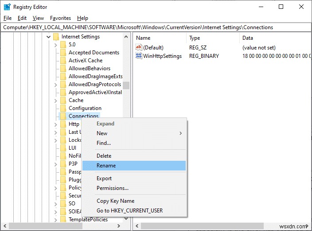
Task: Choose Rename in the context menu
Action: tap(134, 166)
